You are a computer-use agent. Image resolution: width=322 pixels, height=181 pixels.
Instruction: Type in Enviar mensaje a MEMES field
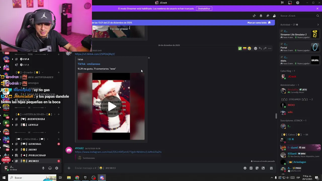156,168
